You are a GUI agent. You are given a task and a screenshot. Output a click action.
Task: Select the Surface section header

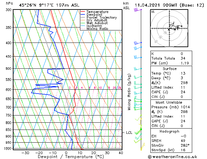[169, 69]
